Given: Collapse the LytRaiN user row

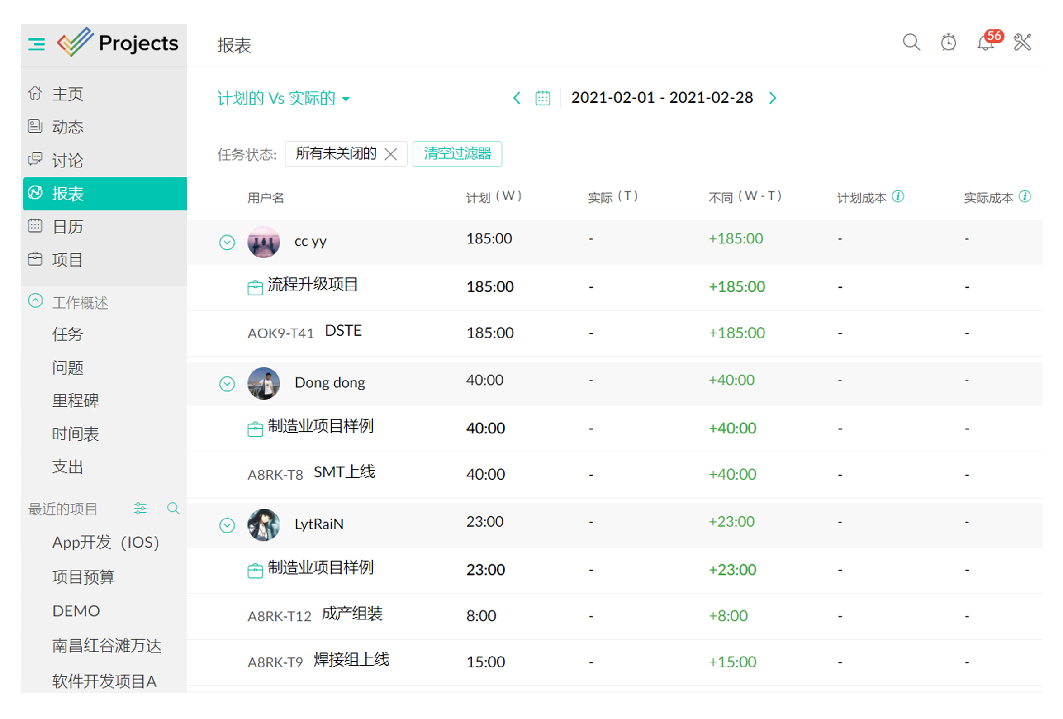Looking at the screenshot, I should (x=227, y=525).
